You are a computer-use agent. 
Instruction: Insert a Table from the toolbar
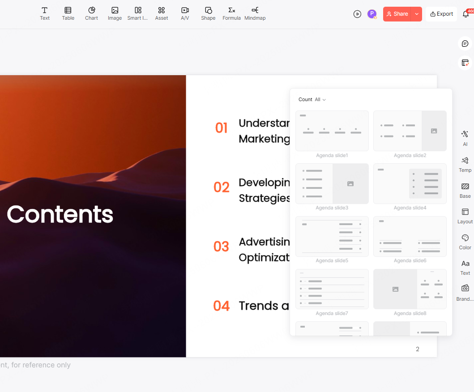68,13
